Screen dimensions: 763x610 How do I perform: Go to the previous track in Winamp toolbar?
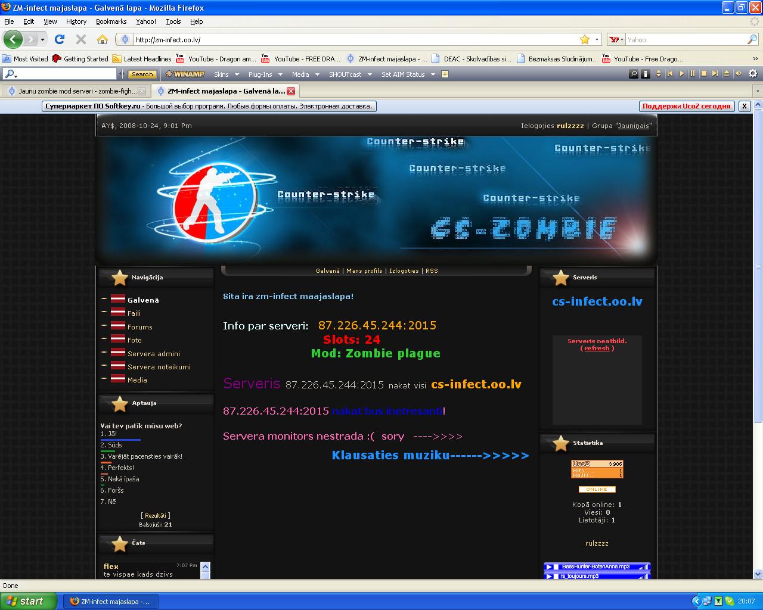point(670,74)
